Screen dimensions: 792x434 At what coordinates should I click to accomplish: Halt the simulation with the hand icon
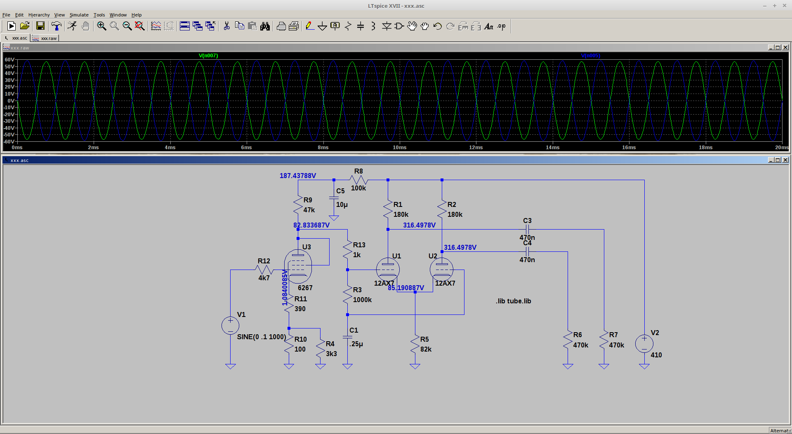[x=85, y=26]
